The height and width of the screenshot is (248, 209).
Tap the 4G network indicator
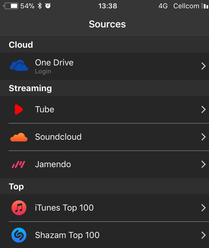point(163,6)
